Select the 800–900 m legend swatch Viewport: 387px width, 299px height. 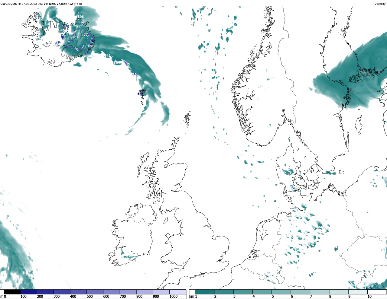[x=145, y=292]
